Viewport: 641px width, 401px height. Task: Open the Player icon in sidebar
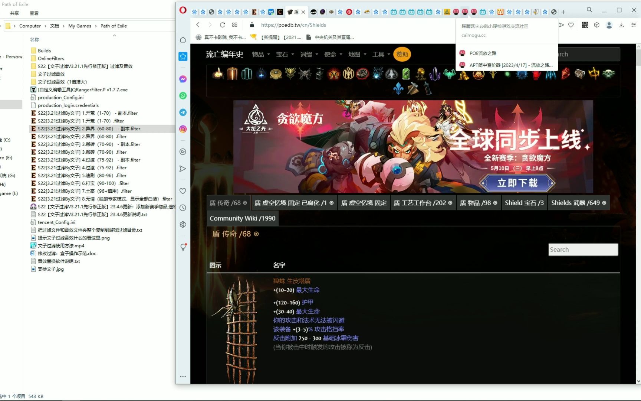pos(183,152)
